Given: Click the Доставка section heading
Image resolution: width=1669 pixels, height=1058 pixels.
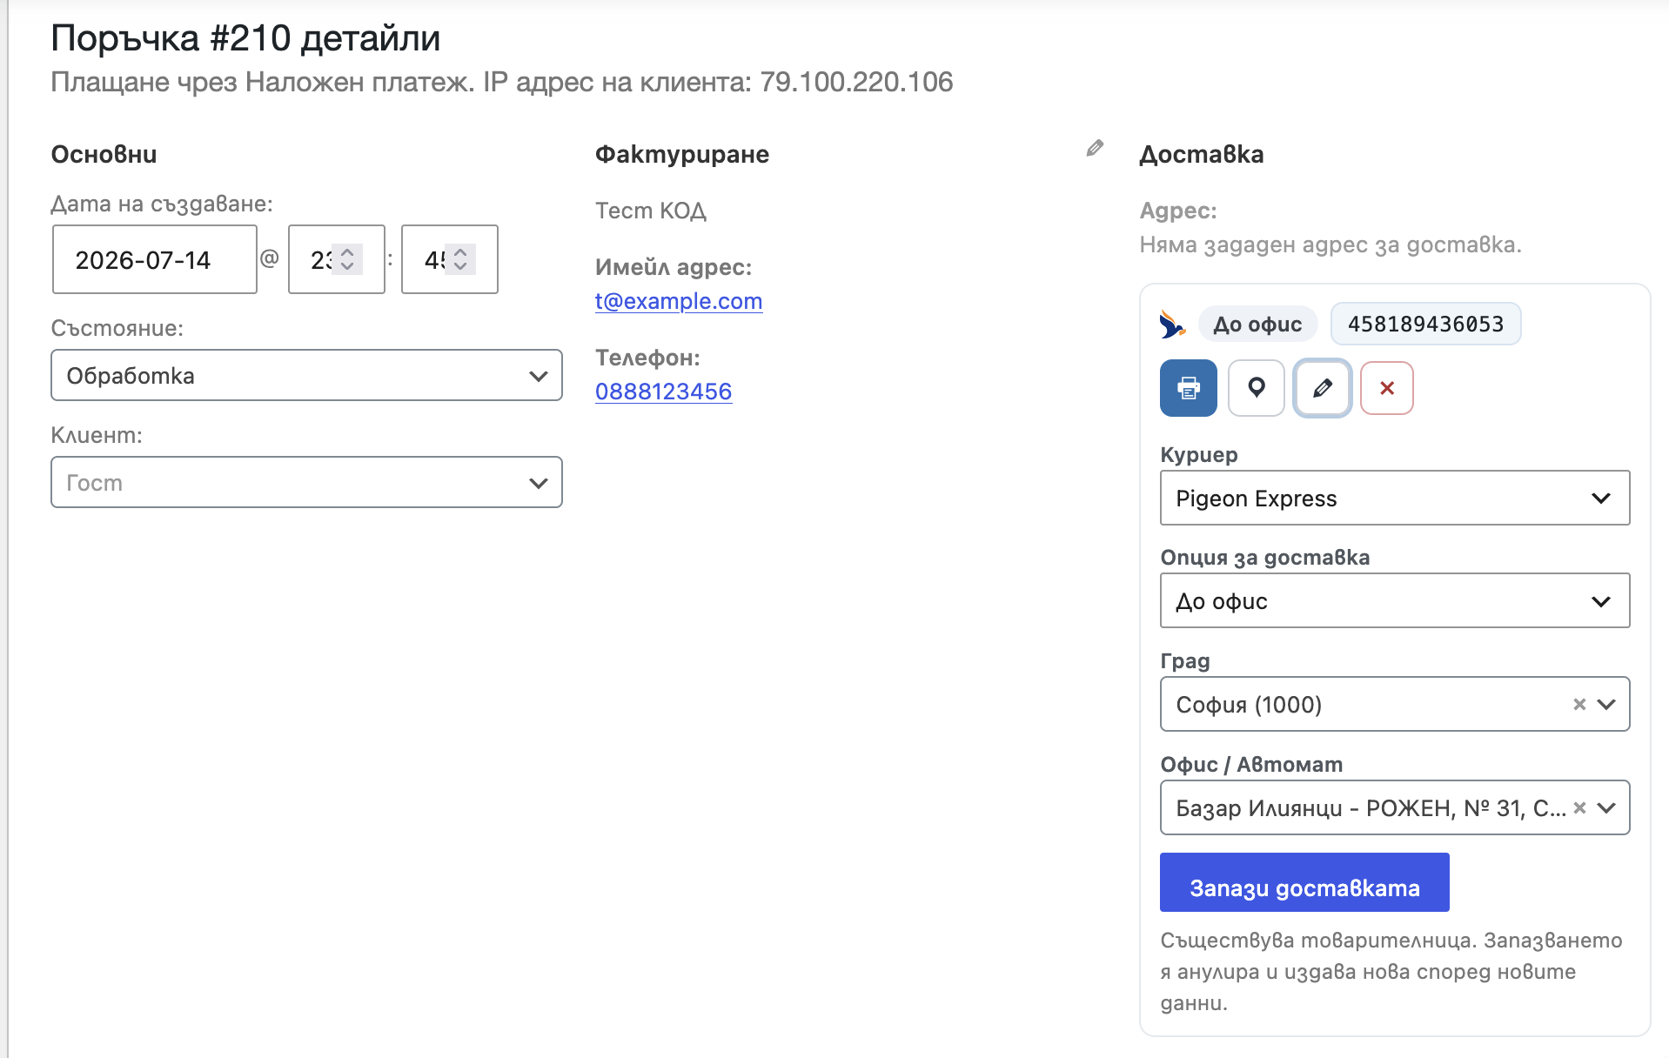Looking at the screenshot, I should 1202,154.
